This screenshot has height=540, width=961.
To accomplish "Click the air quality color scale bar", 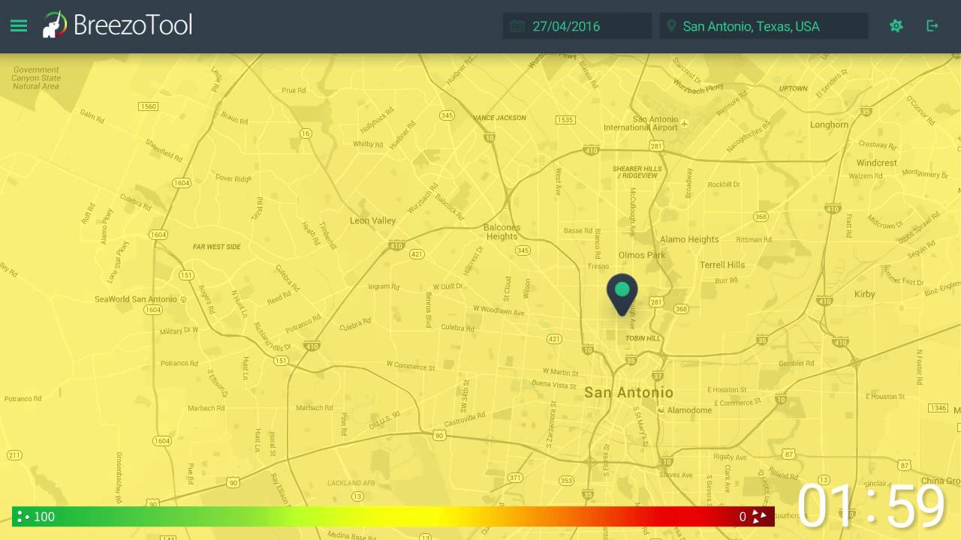I will (x=393, y=516).
